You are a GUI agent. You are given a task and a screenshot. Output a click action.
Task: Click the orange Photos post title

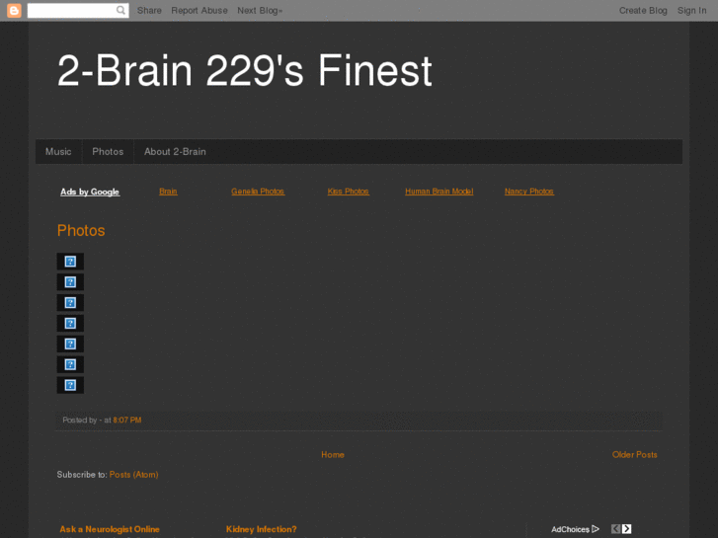point(81,230)
